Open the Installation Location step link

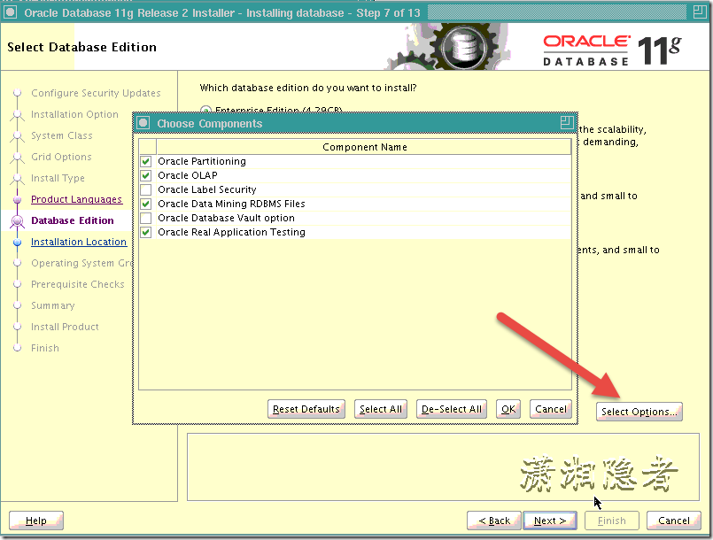point(78,242)
